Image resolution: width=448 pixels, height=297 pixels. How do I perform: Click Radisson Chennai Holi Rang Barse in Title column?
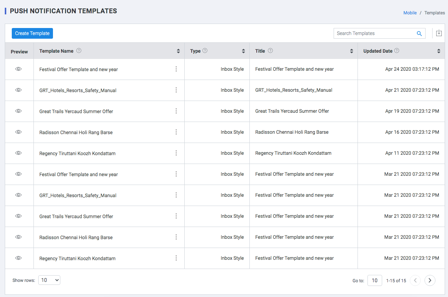point(292,132)
